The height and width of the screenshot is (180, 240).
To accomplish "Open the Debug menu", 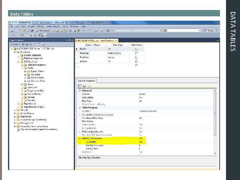I will point(40,26).
